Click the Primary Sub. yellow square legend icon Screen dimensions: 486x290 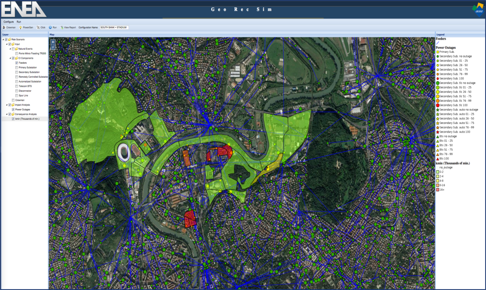pyautogui.click(x=437, y=52)
